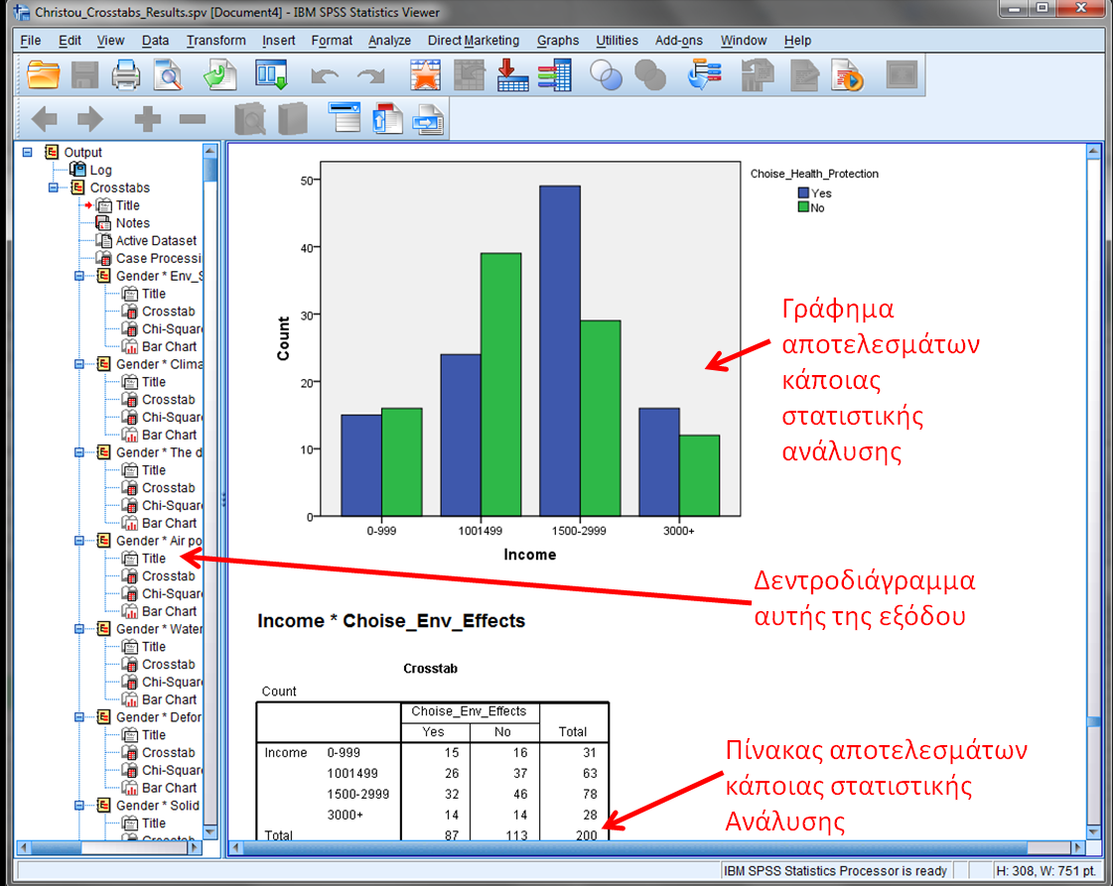Collapse the Gender * Air po branch
The height and width of the screenshot is (886, 1113).
click(x=79, y=541)
